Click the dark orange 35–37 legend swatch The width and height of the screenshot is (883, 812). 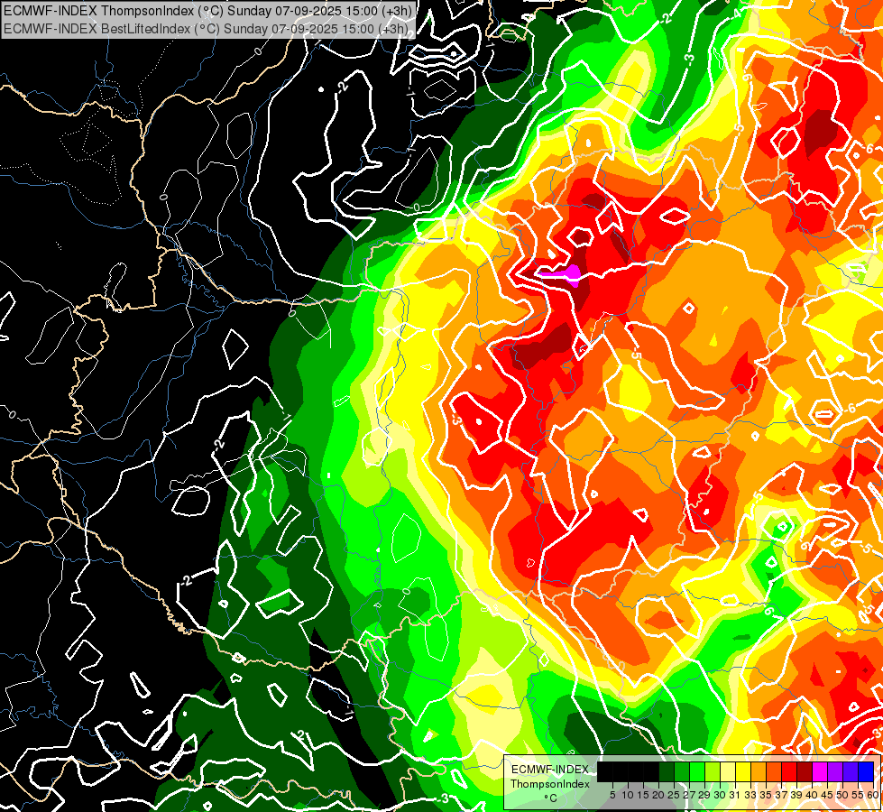tap(774, 771)
